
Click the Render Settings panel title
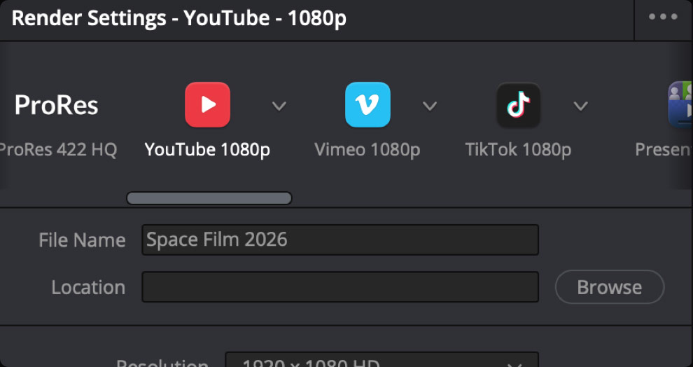tap(179, 19)
